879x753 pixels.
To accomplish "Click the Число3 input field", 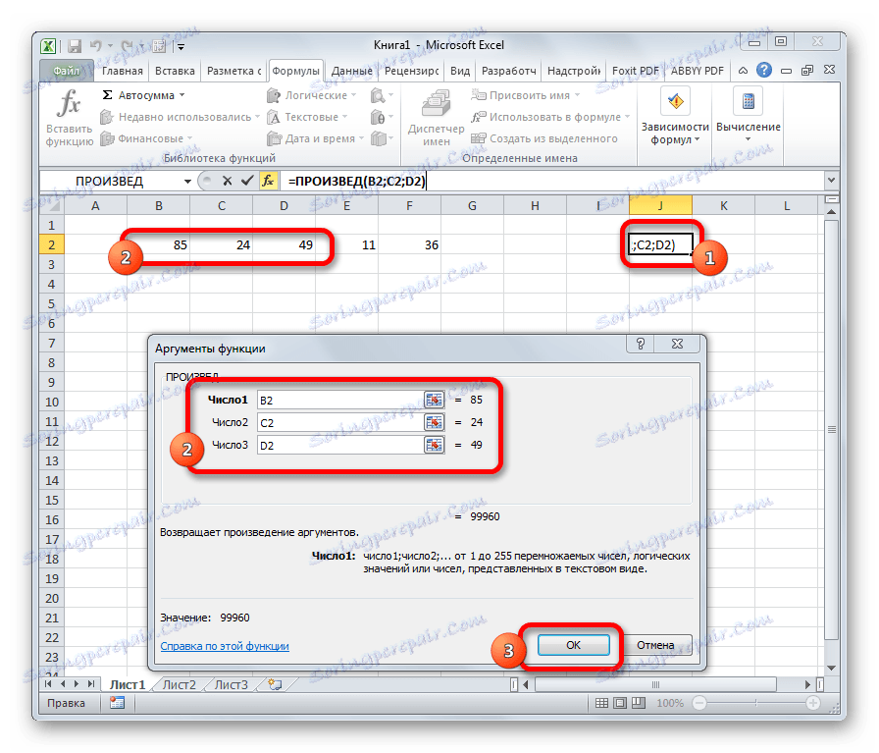I will tap(340, 445).
